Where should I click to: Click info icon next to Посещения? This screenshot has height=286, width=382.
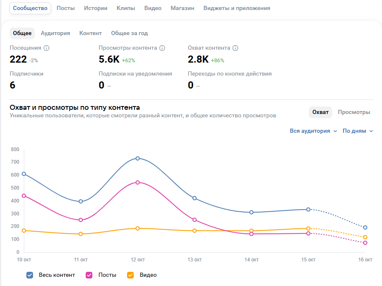[46, 48]
